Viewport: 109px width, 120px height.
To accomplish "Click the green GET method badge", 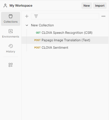I will pos(38,33).
